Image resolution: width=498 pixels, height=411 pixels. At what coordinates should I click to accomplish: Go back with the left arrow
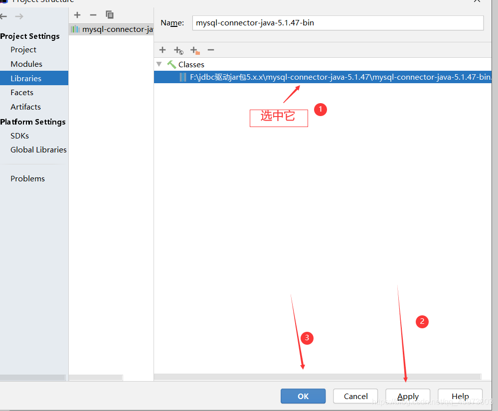coord(3,16)
